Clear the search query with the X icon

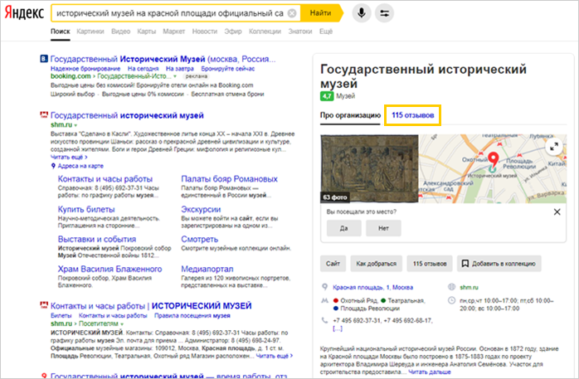tap(292, 14)
